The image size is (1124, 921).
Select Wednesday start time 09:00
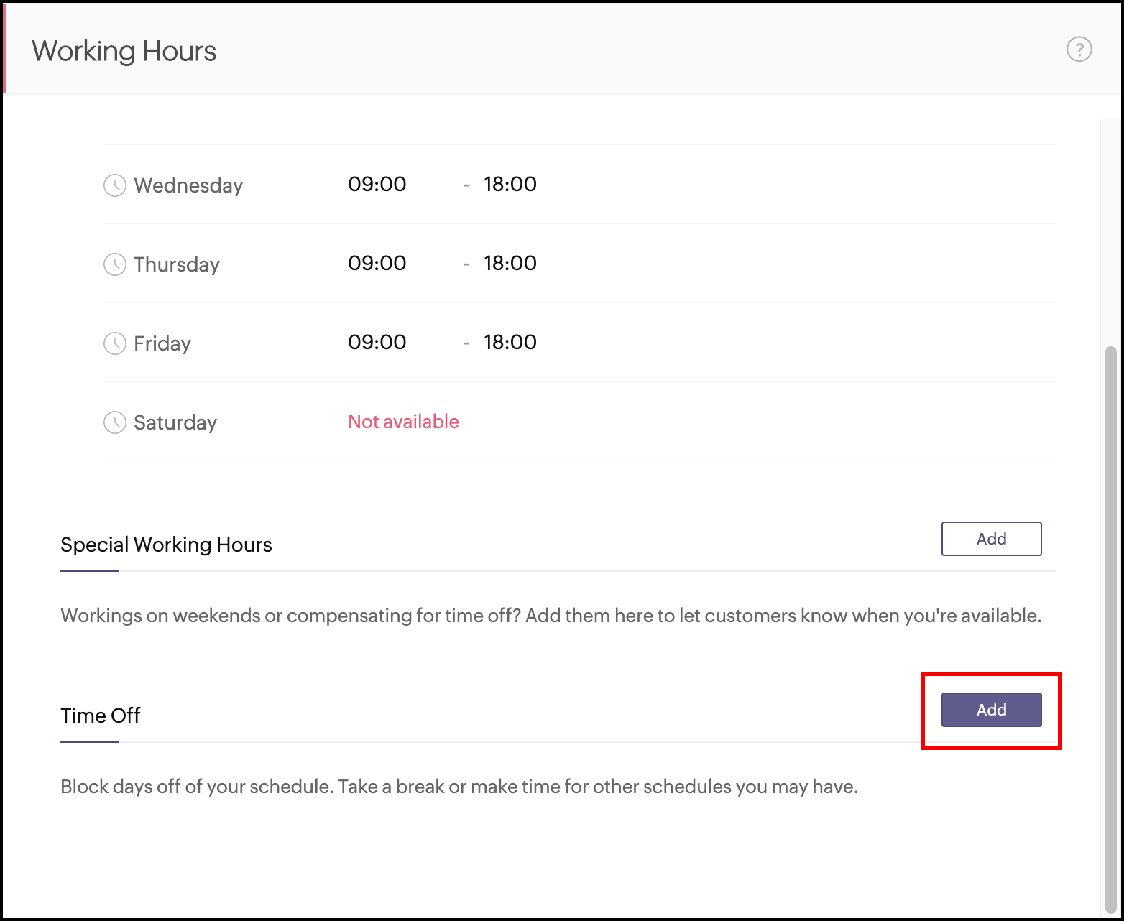[377, 185]
